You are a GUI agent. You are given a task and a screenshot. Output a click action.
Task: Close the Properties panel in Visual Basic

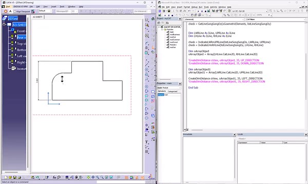pyautogui.click(x=180, y=84)
